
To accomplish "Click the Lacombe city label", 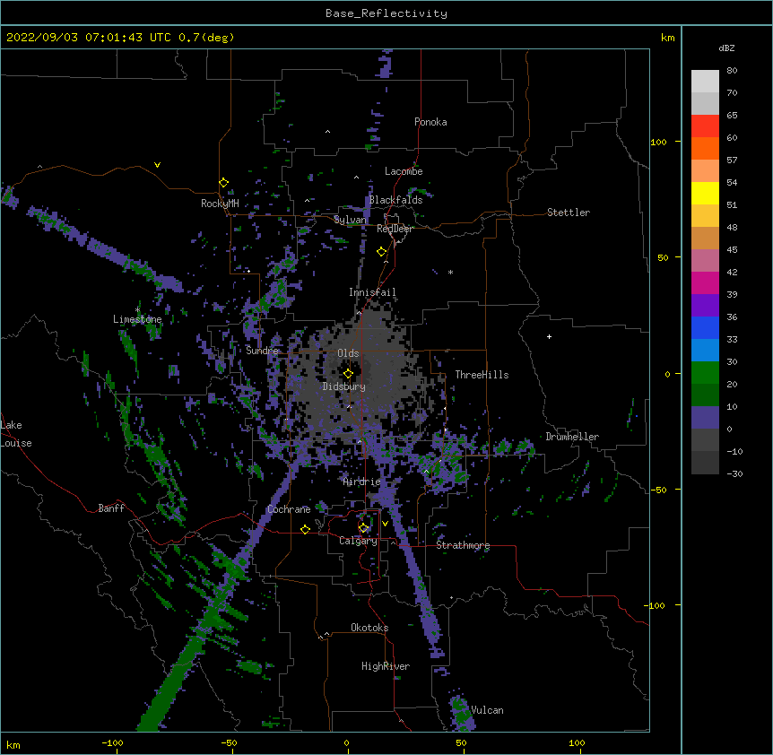I will click(404, 171).
